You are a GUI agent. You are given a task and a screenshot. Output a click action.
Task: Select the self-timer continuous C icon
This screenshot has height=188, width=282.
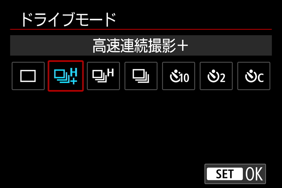pos(253,76)
